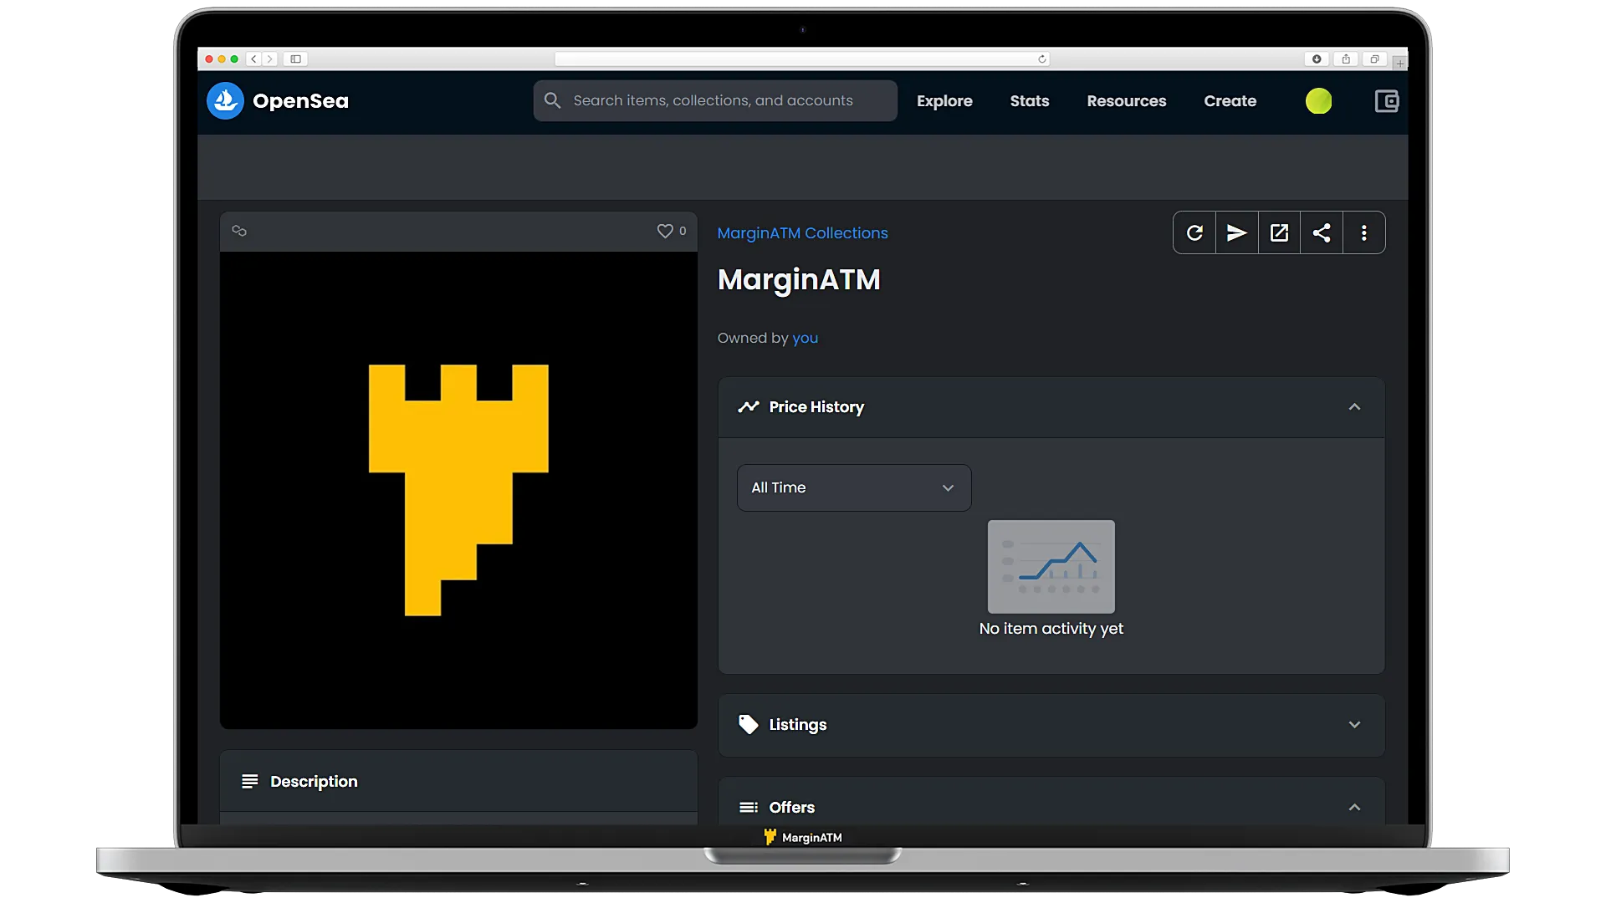The height and width of the screenshot is (903, 1606).
Task: Click the Create button
Action: coord(1231,100)
